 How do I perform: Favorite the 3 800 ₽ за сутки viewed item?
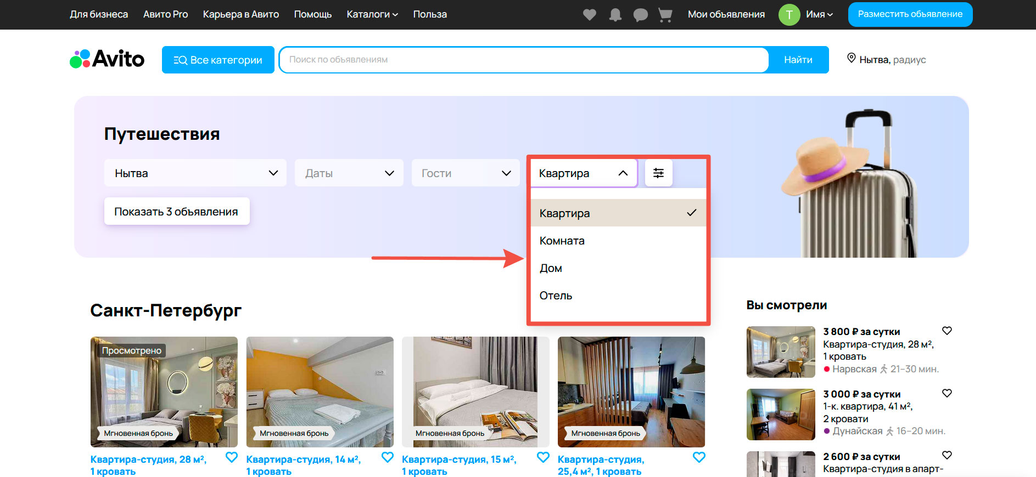[x=947, y=331]
